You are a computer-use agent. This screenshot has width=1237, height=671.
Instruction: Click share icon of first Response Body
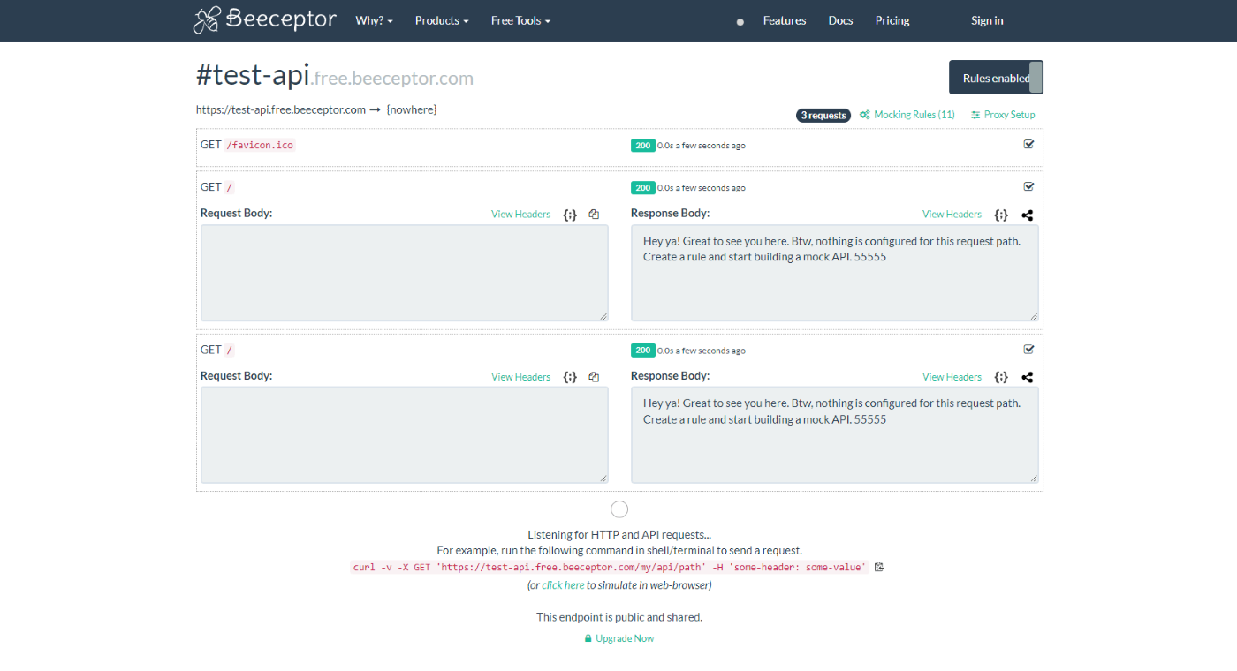click(x=1027, y=215)
